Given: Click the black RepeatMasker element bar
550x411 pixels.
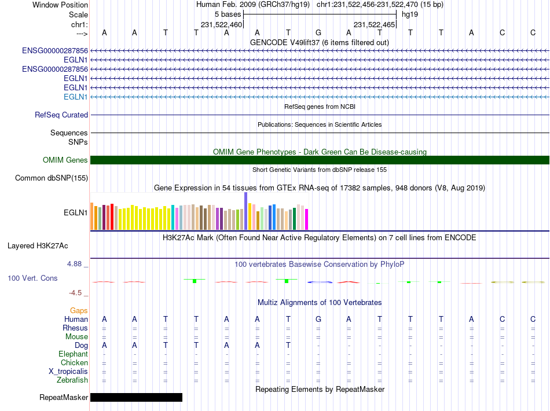Looking at the screenshot, I should (x=137, y=397).
